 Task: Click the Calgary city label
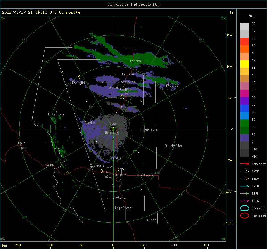(x=116, y=174)
